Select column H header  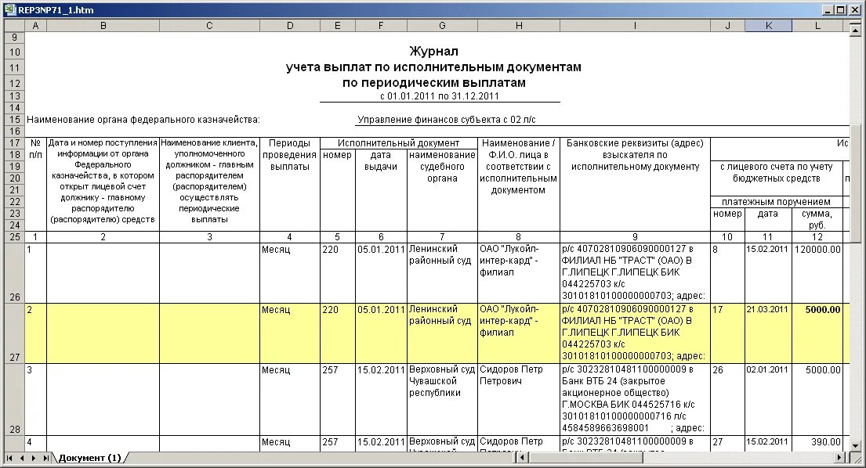point(519,26)
